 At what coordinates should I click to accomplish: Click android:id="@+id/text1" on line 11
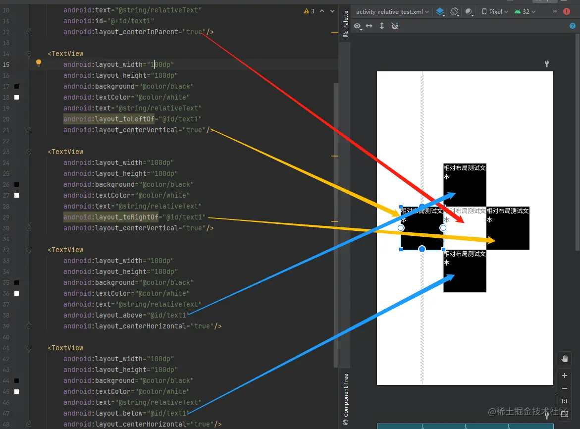click(x=109, y=21)
